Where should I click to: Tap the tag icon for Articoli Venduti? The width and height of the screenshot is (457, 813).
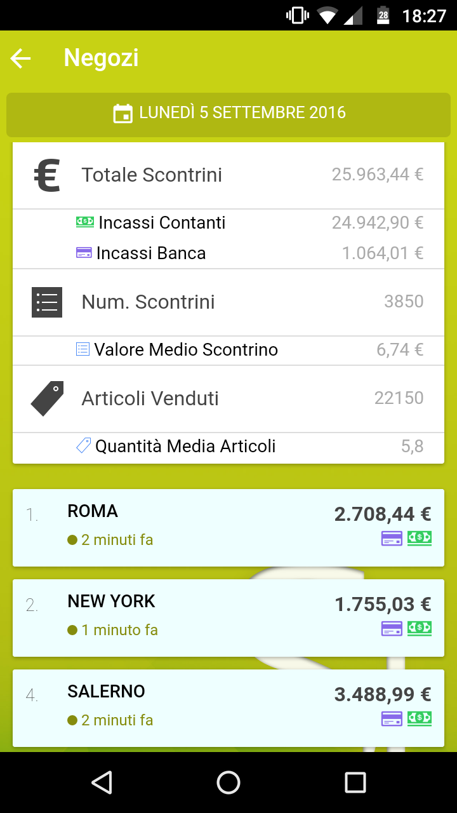click(47, 399)
